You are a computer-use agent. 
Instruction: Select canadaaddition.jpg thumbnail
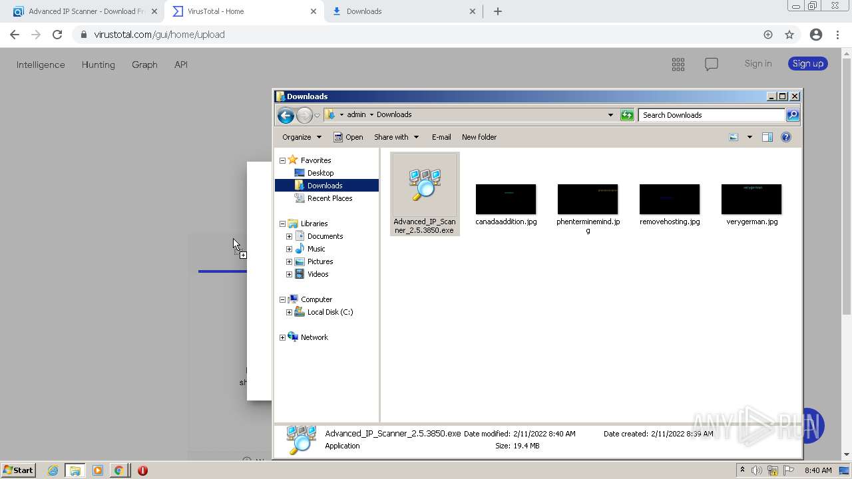point(506,200)
